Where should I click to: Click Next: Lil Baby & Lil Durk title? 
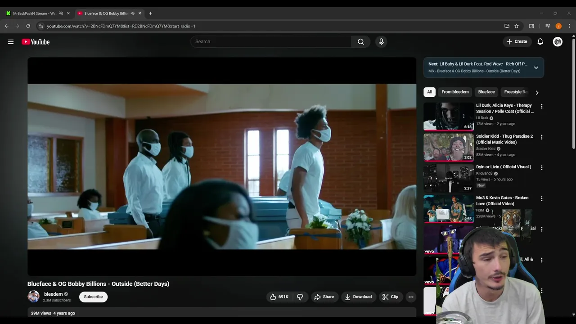[478, 64]
